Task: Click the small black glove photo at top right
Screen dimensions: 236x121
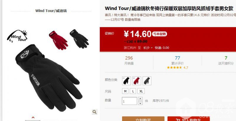Action: point(79,39)
